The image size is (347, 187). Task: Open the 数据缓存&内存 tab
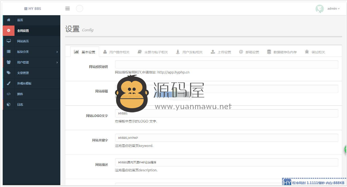tap(282, 52)
